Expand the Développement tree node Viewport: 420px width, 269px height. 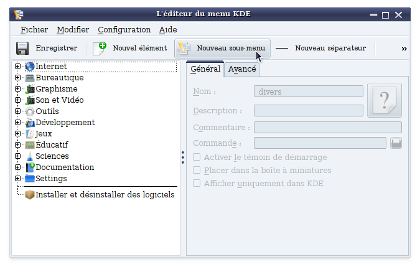point(17,123)
